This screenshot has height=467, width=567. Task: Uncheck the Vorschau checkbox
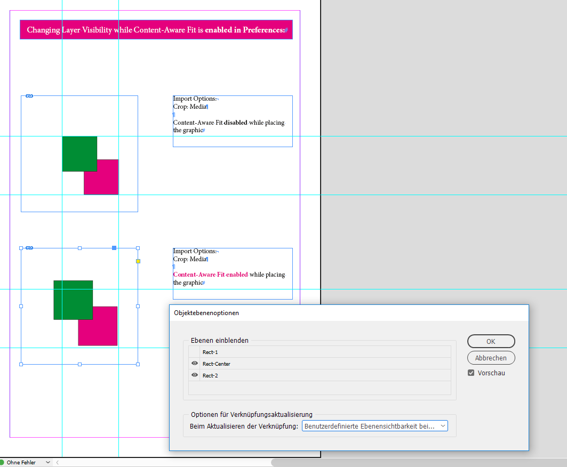click(471, 373)
